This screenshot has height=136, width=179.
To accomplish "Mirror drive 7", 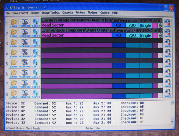I will point(25,84).
